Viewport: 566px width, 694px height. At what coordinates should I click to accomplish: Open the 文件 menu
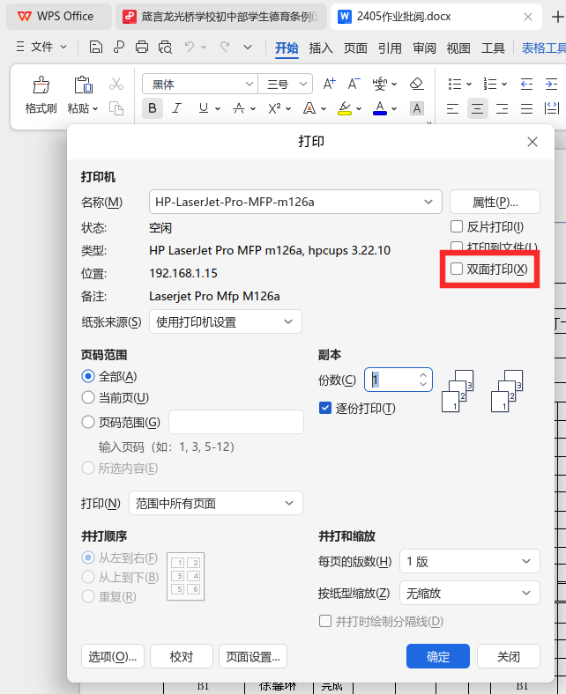click(x=41, y=47)
